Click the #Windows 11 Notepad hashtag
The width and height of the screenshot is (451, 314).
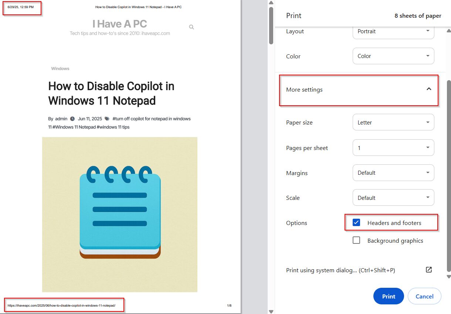[74, 127]
